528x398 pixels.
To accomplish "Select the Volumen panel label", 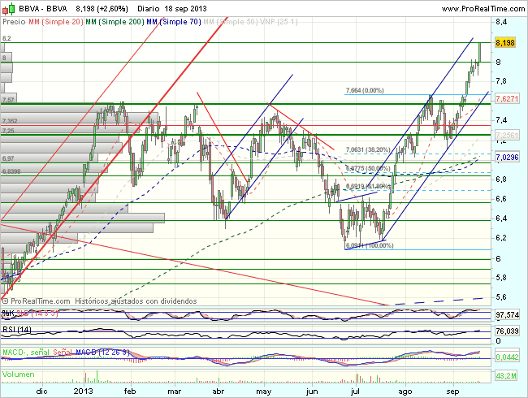I will (x=18, y=374).
